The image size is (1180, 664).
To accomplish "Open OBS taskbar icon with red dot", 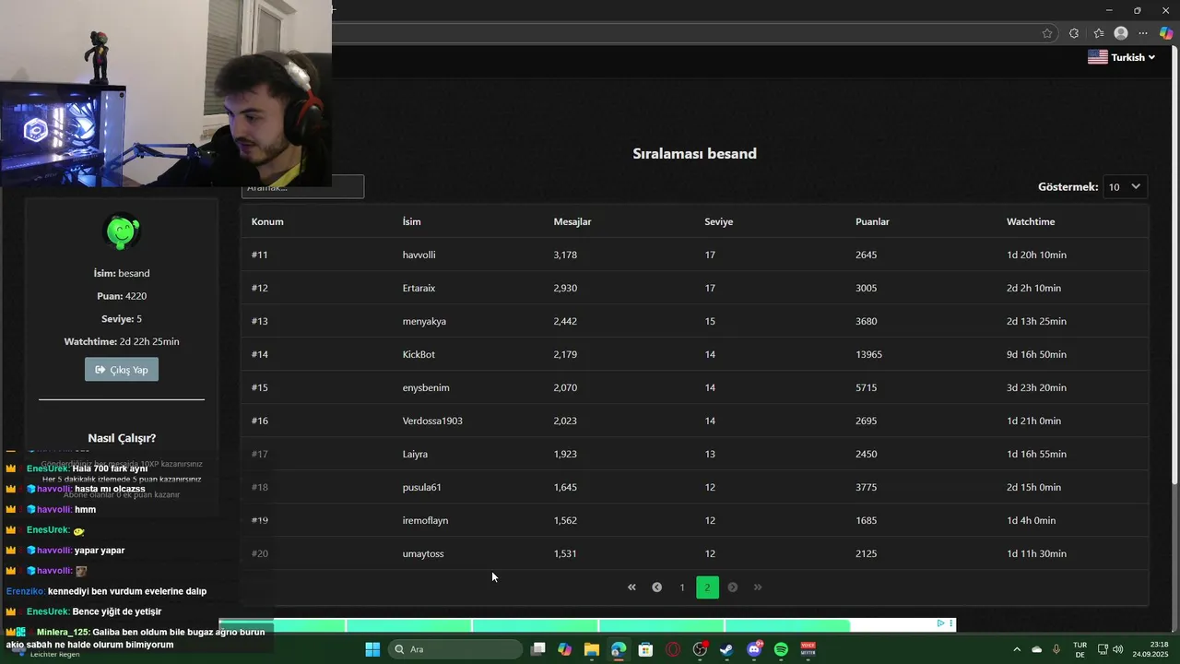I will (x=700, y=649).
